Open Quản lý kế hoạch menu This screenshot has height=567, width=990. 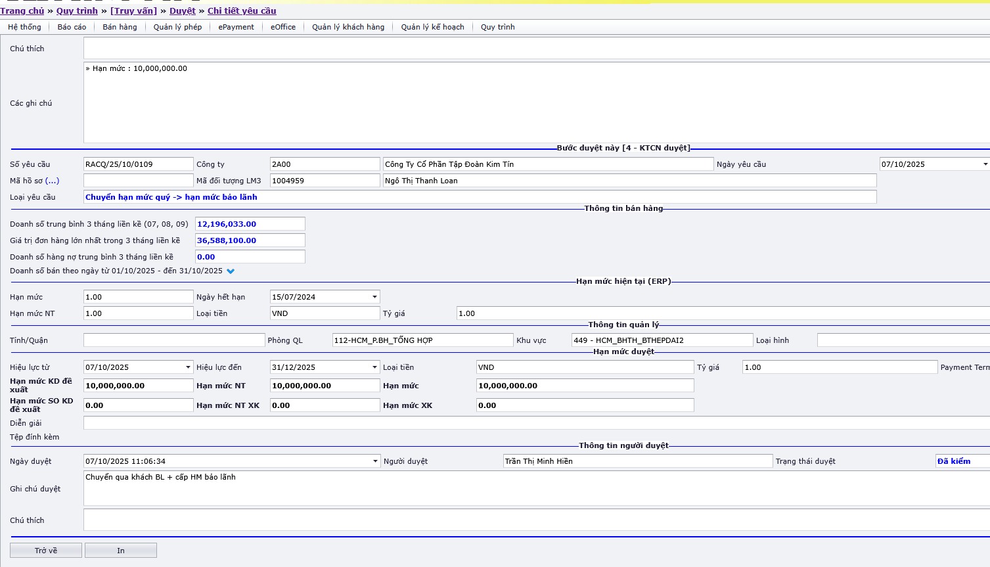tap(432, 27)
